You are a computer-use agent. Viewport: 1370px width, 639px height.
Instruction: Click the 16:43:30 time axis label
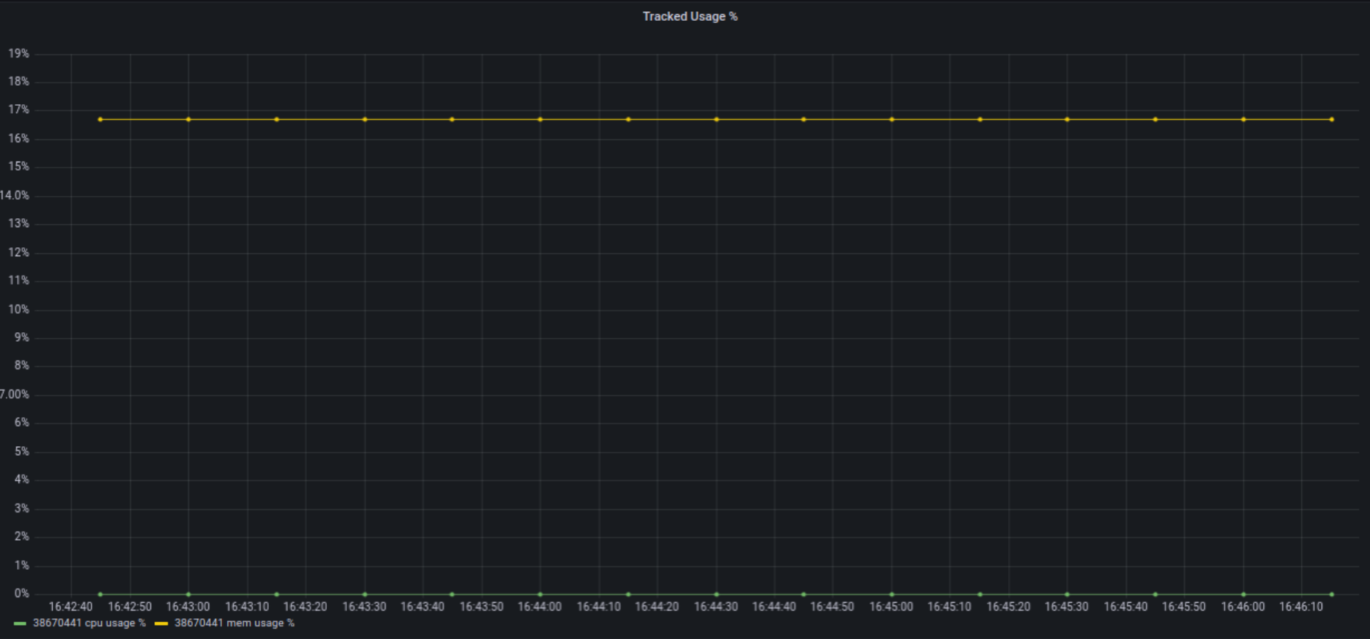(x=364, y=607)
